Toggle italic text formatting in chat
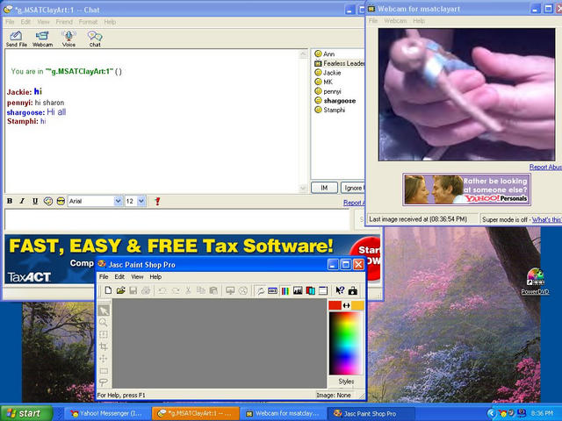562x421 pixels. point(22,201)
